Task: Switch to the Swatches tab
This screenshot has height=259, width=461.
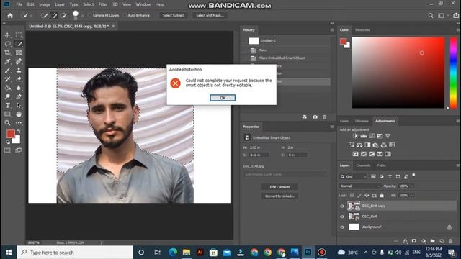Action: (362, 30)
